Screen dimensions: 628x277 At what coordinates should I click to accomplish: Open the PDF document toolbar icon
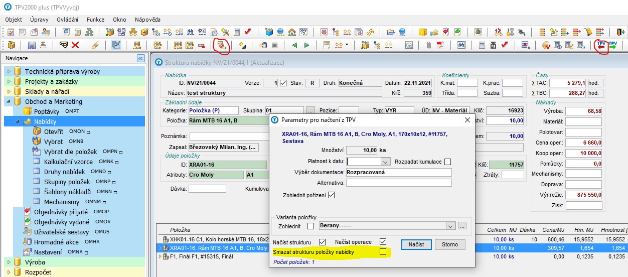coord(440,45)
